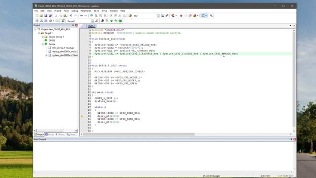Undo the last edit with toolbar arrow
316x178 pixels.
[x=71, y=15]
